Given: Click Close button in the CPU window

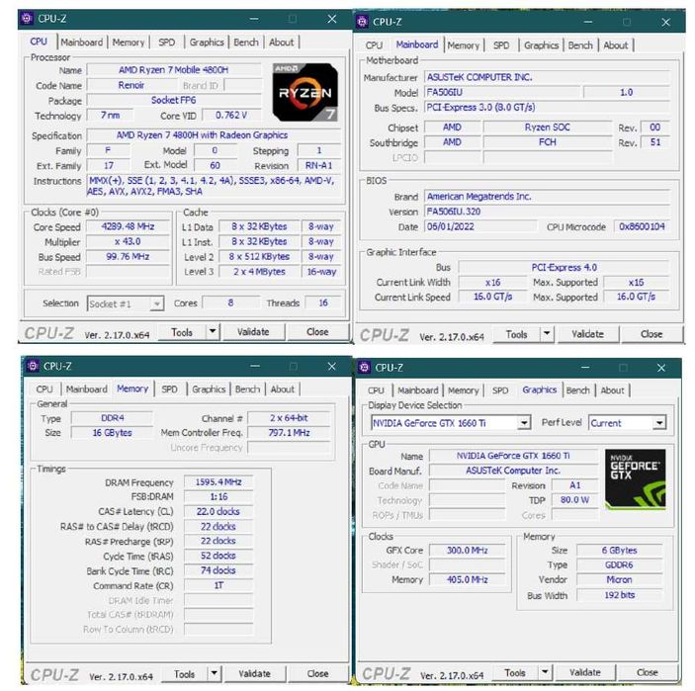Looking at the screenshot, I should tap(317, 332).
